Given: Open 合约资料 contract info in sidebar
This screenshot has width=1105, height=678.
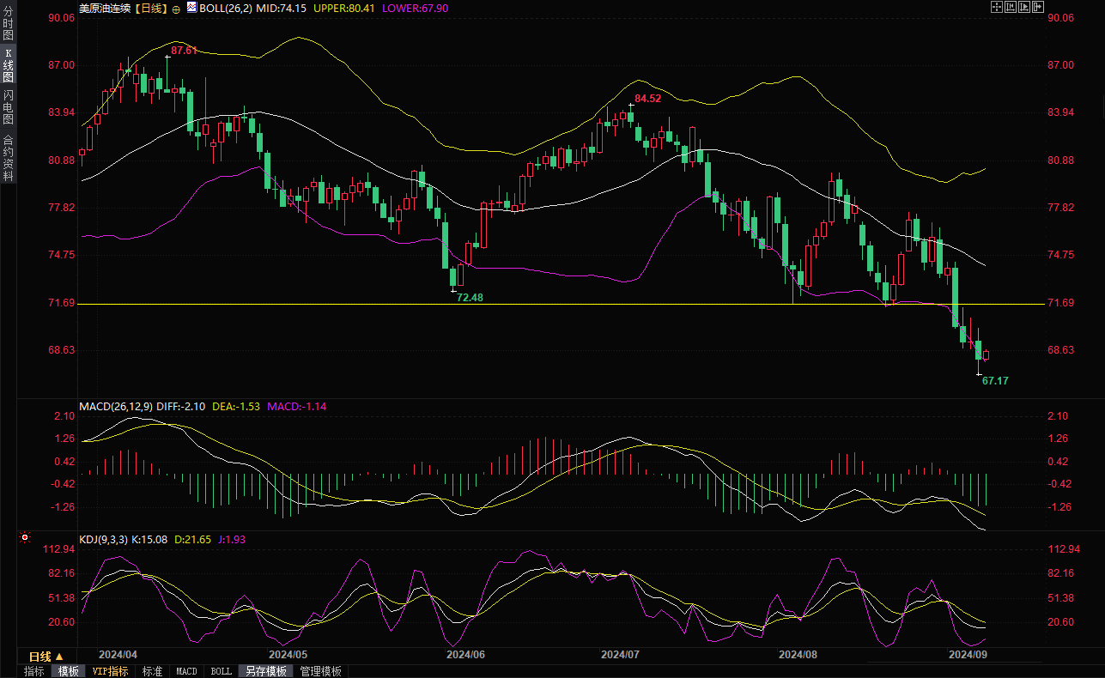Looking at the screenshot, I should pyautogui.click(x=8, y=158).
